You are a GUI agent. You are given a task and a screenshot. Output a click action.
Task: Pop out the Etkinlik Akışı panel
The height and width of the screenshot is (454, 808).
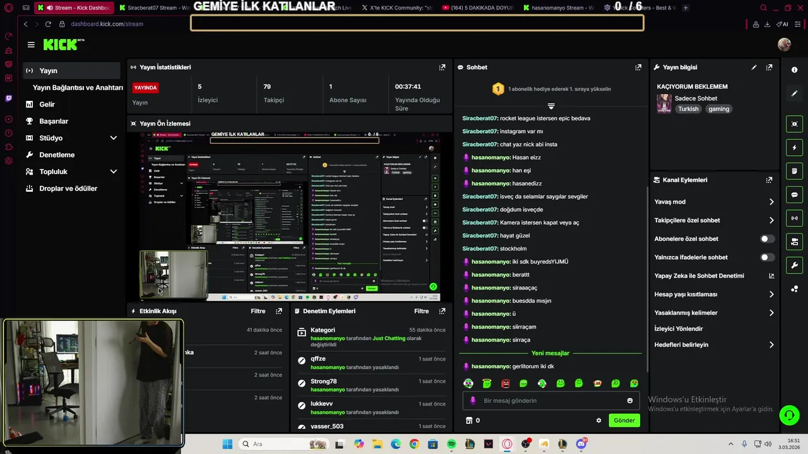coord(279,311)
